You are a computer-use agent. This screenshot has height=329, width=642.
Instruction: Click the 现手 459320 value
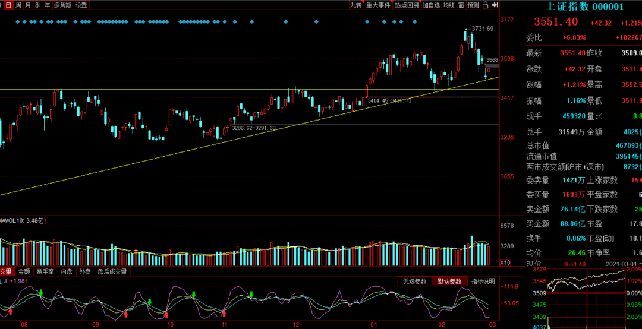coord(574,116)
